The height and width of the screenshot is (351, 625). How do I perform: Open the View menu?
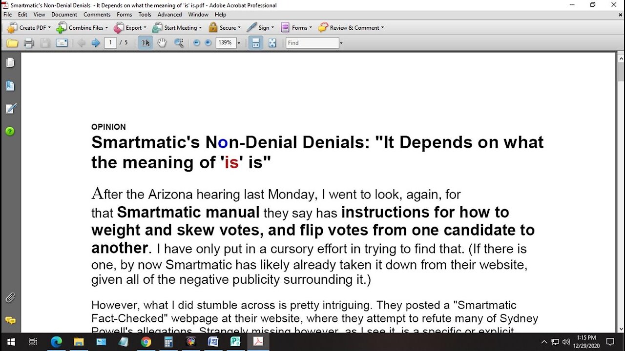click(x=39, y=15)
